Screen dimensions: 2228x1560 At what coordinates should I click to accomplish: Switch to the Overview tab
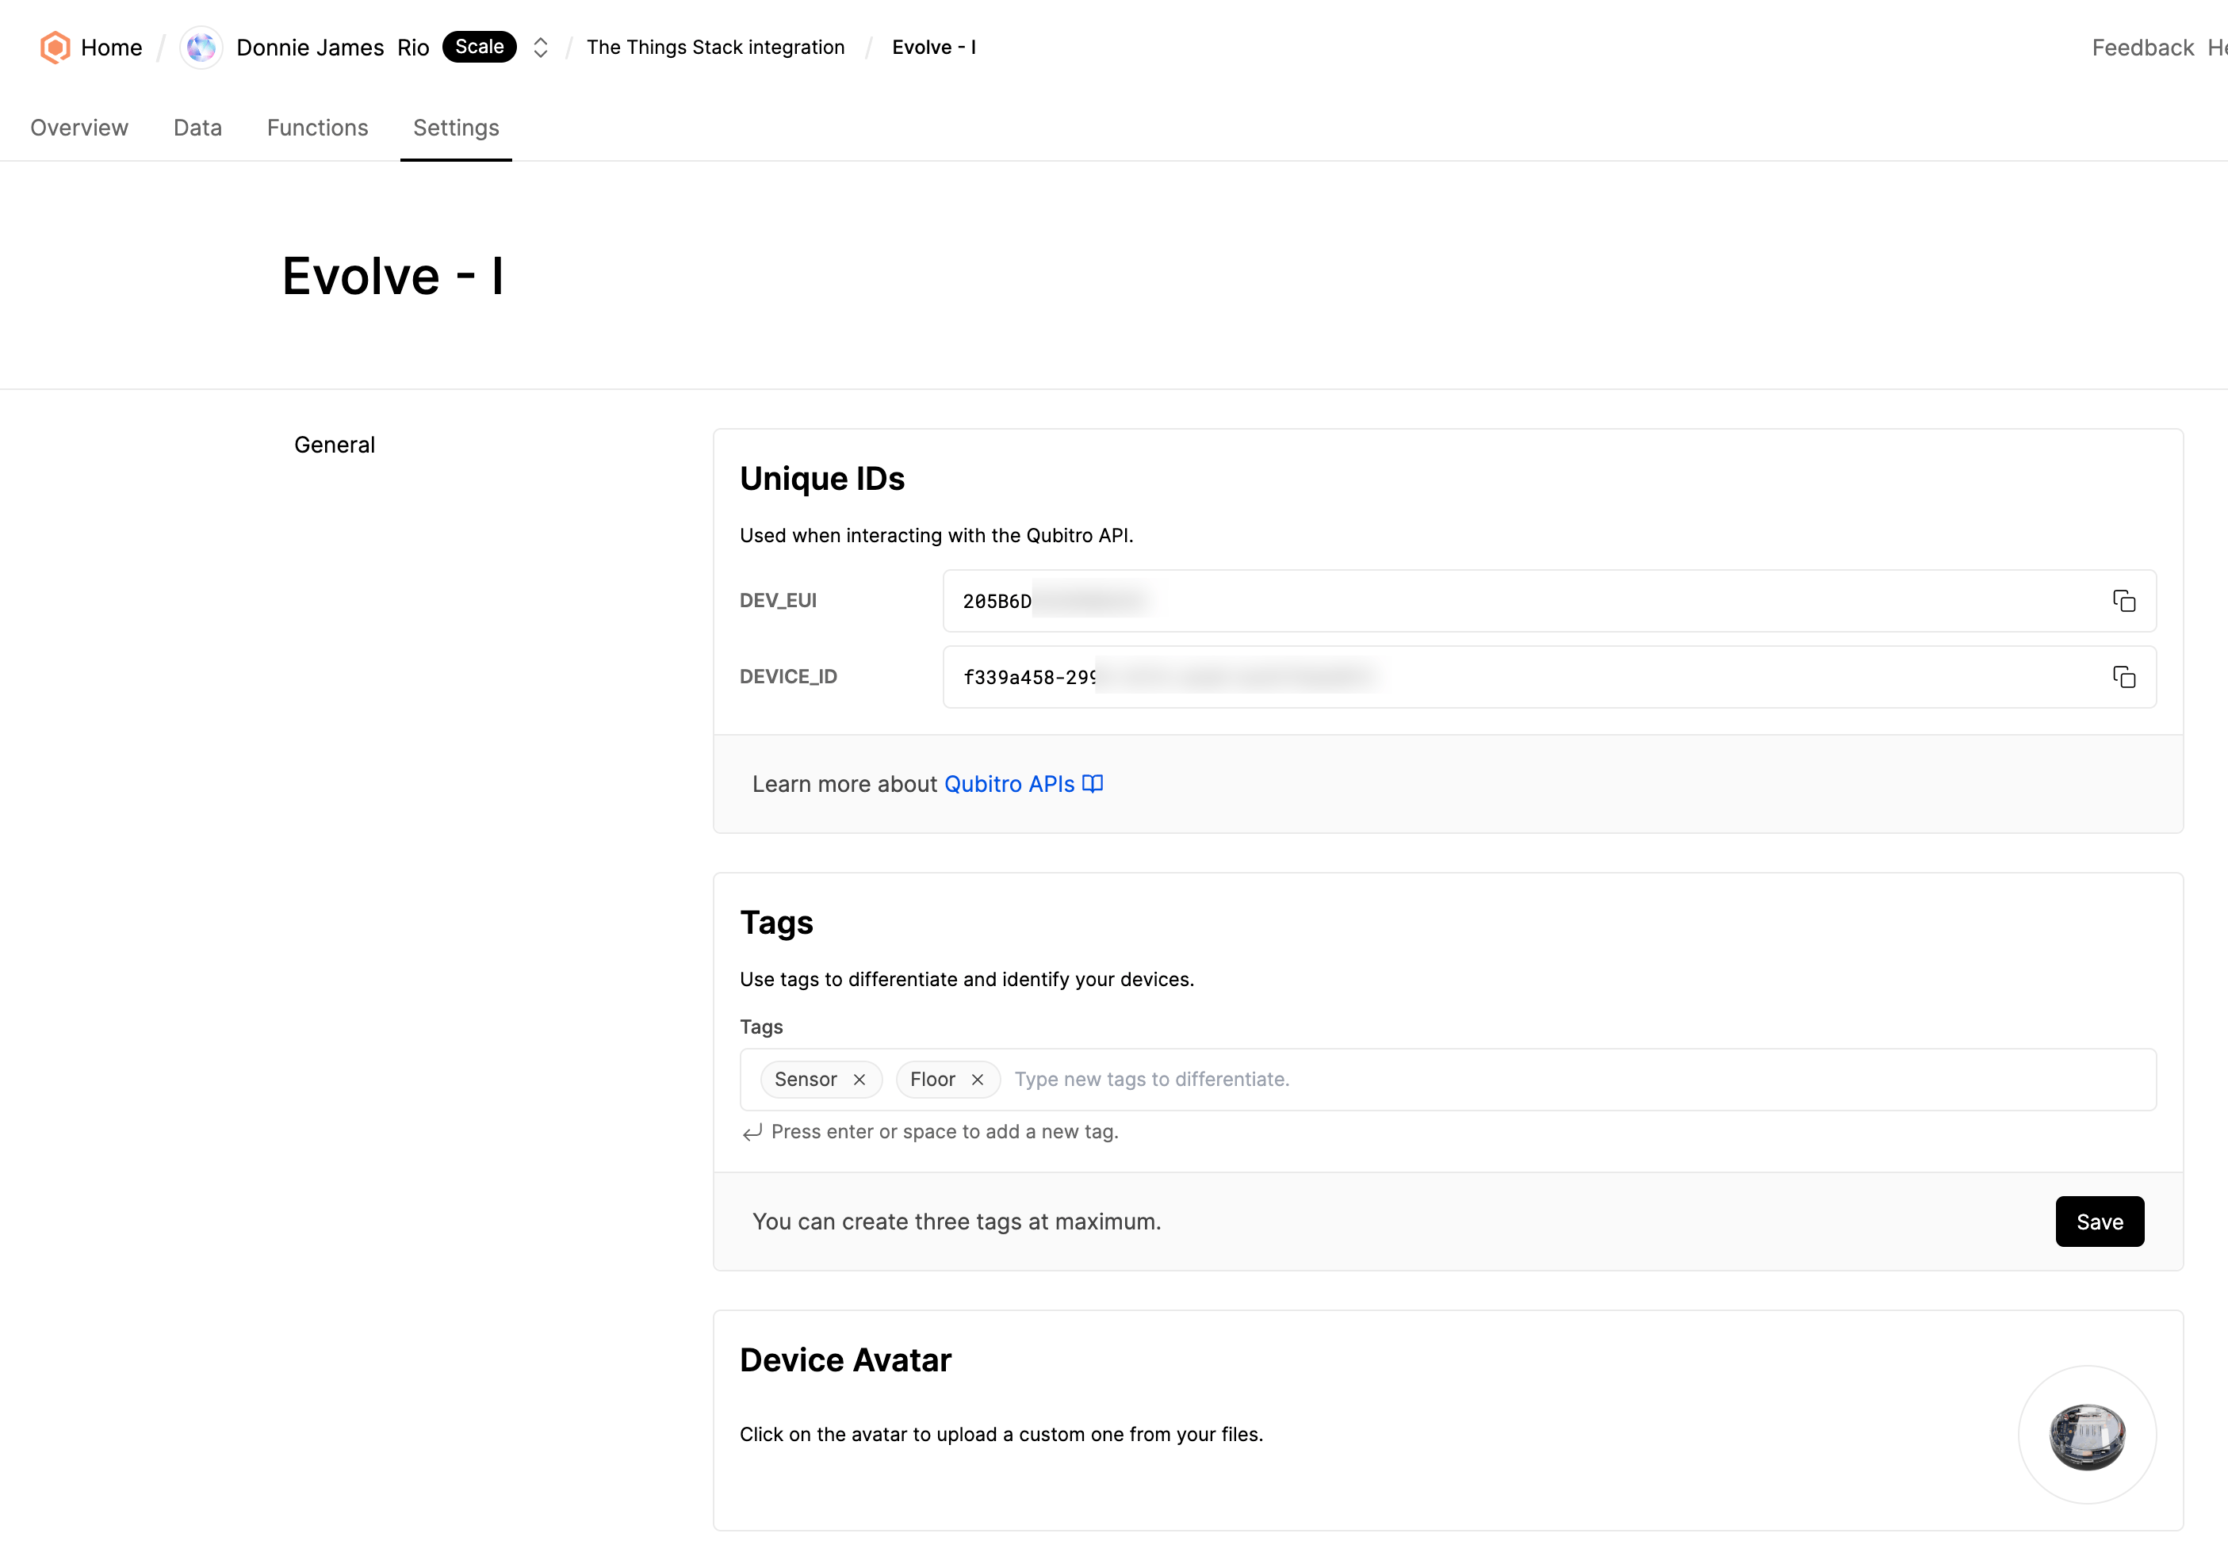[79, 127]
